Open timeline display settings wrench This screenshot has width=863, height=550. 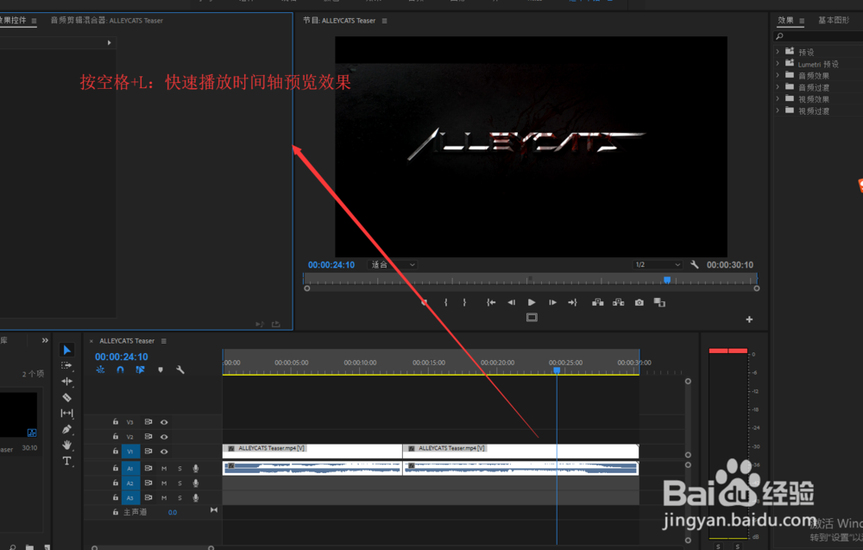[x=180, y=370]
